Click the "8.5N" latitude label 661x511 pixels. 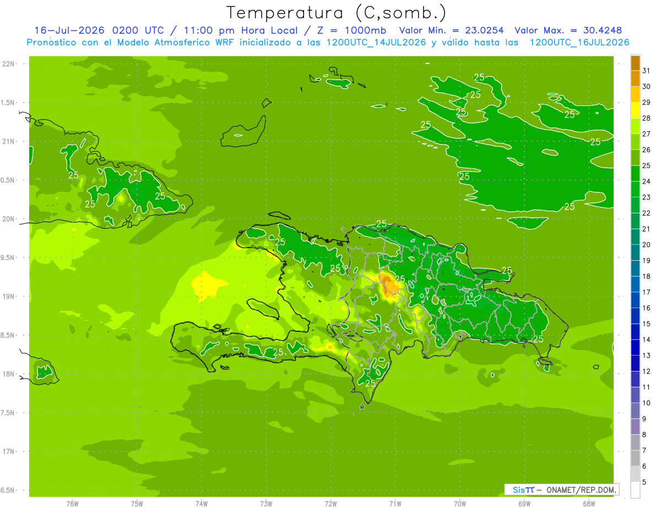click(9, 335)
